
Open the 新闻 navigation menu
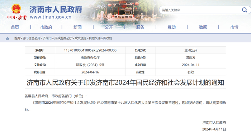pos(77,27)
